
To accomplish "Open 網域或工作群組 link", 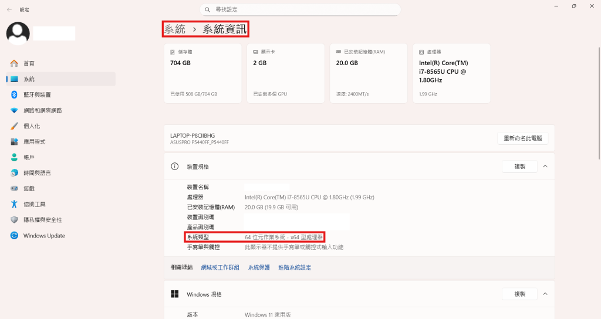I will [220, 267].
